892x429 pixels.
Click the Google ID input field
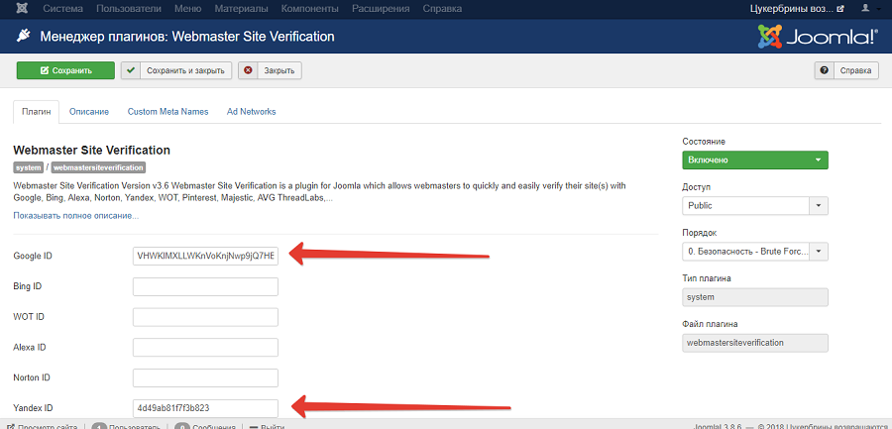(205, 256)
